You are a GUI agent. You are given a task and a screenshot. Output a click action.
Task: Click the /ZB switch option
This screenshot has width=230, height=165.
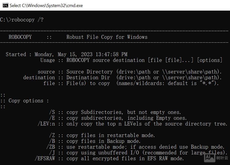51,147
